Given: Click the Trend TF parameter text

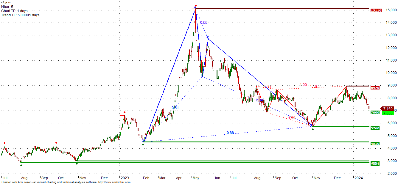Looking at the screenshot, I should [x=20, y=15].
